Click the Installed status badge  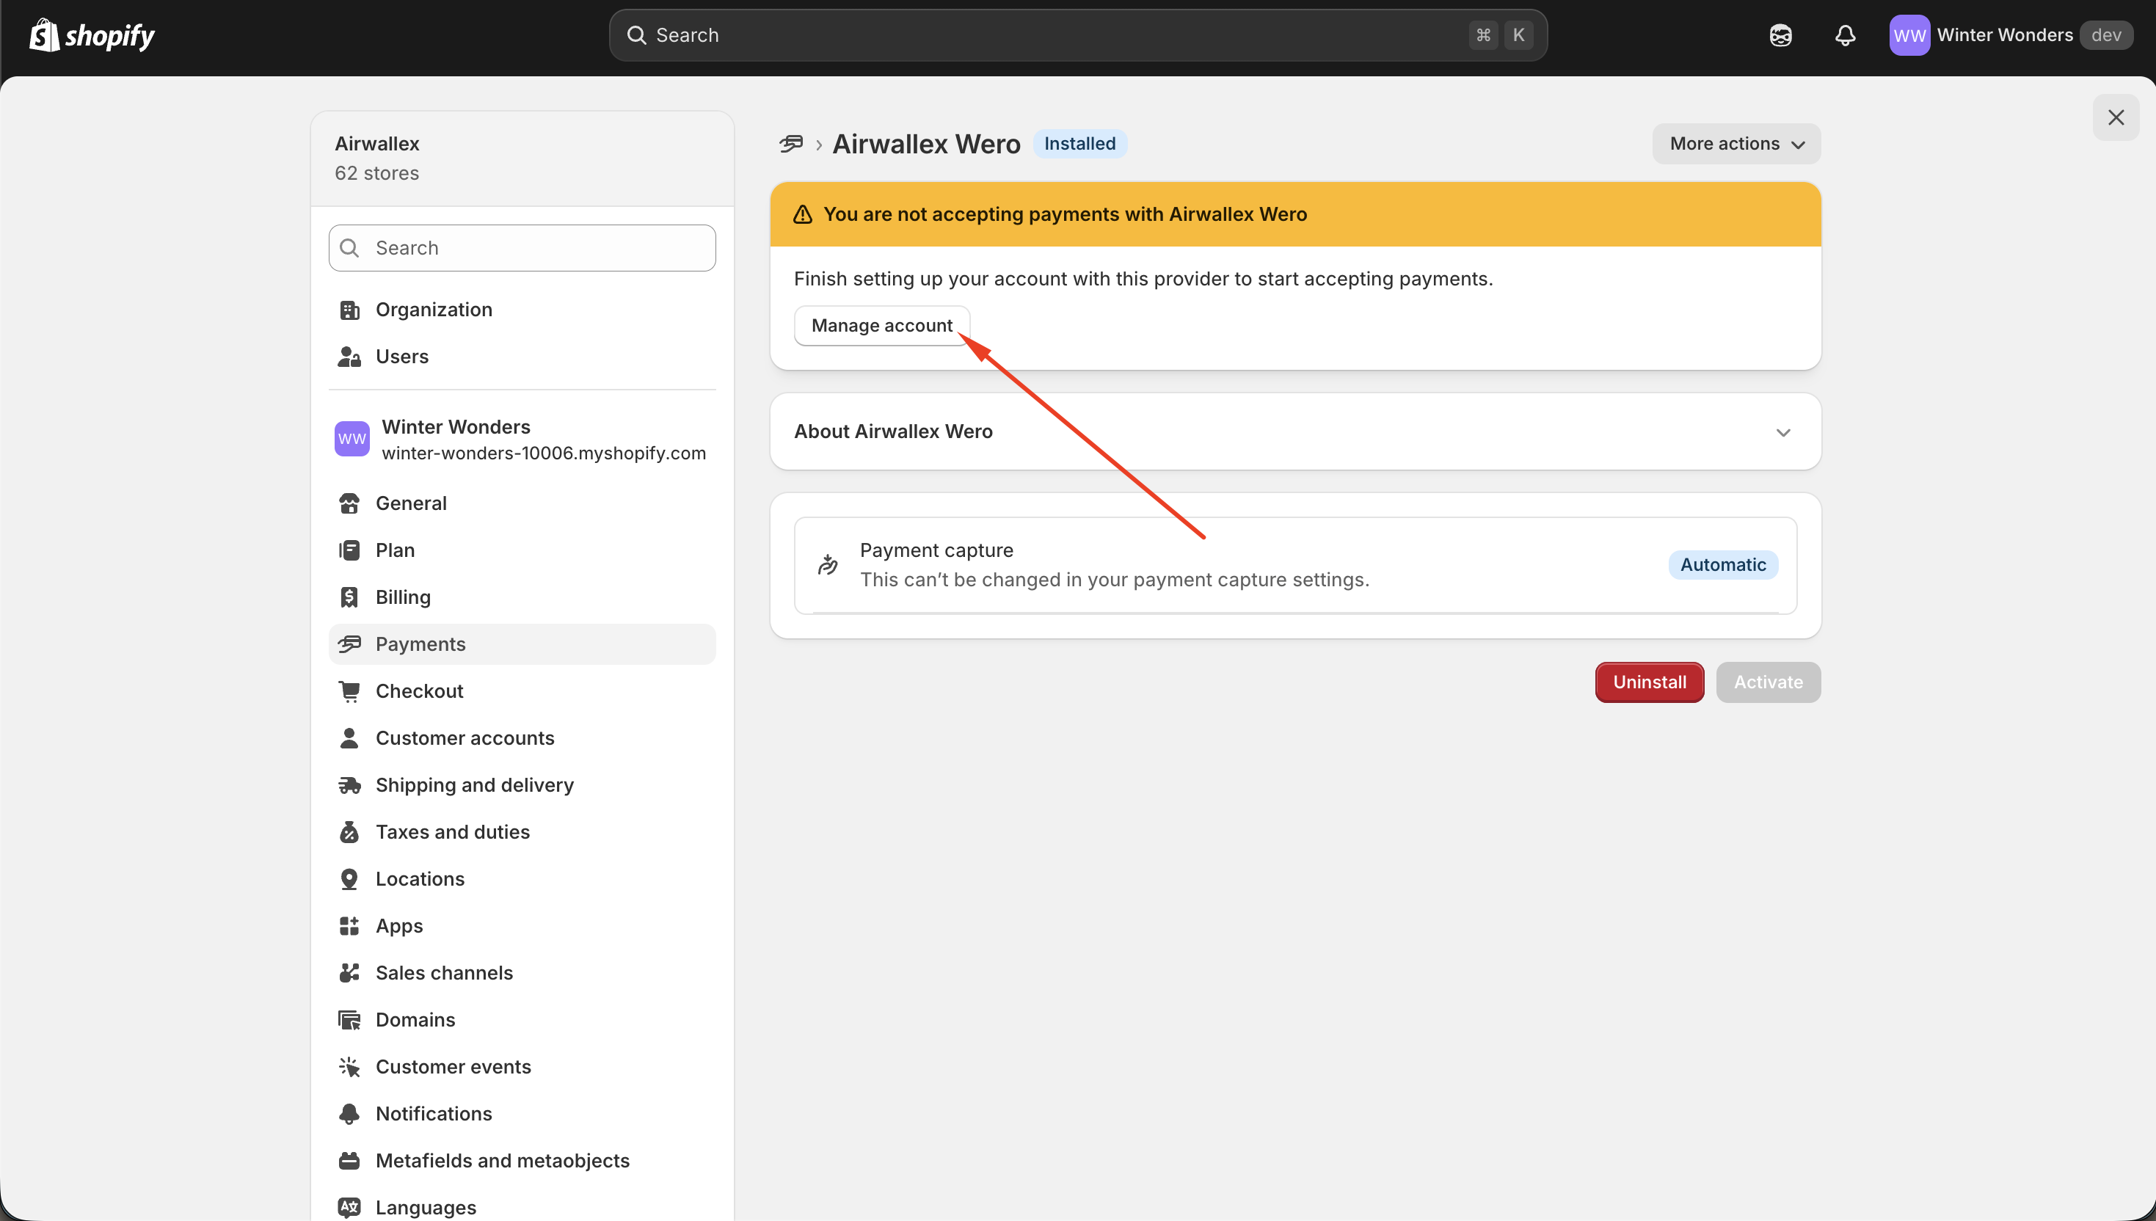1079,145
